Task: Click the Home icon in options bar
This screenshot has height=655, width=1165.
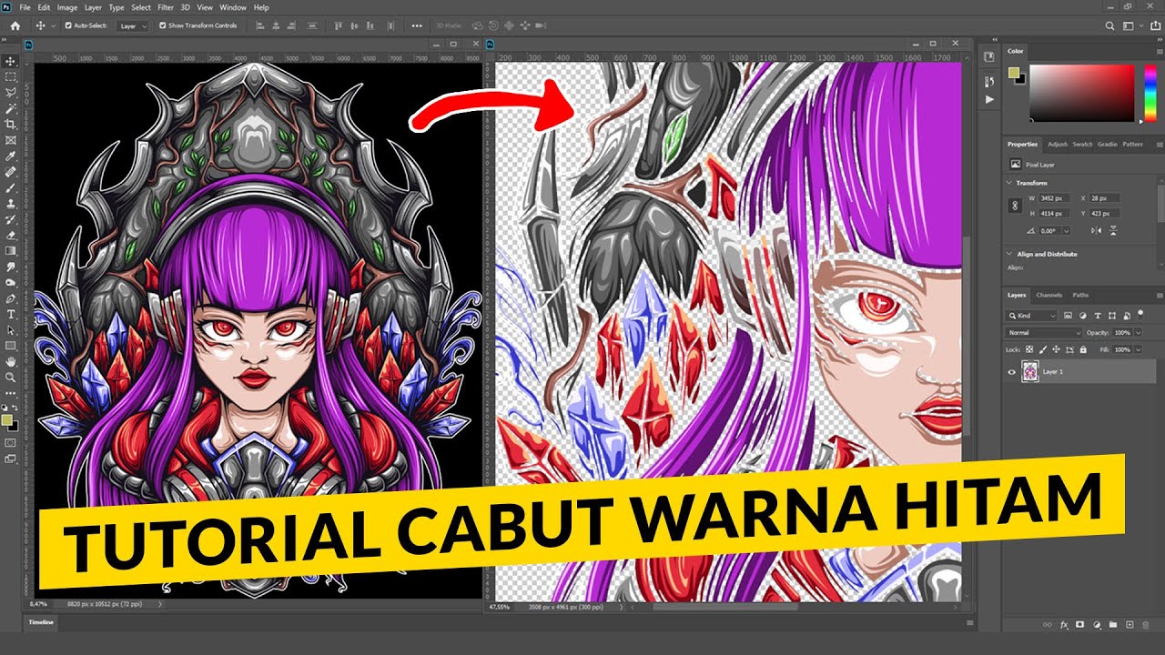Action: click(x=15, y=25)
